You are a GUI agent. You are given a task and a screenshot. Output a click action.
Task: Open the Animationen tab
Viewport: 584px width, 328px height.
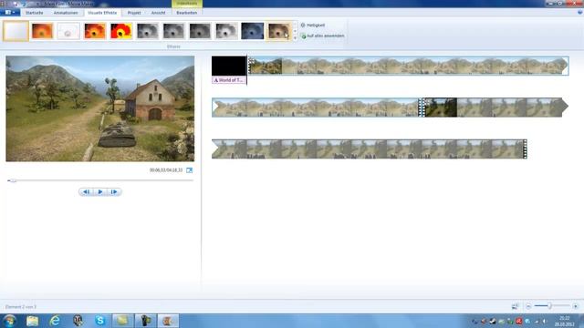[66, 13]
